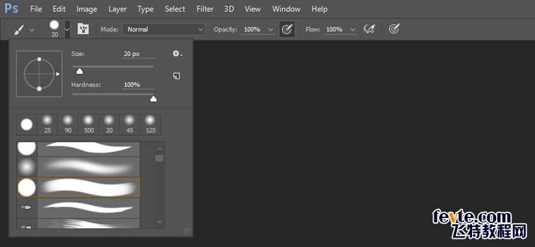
Task: Open the Layer menu
Action: (x=118, y=9)
